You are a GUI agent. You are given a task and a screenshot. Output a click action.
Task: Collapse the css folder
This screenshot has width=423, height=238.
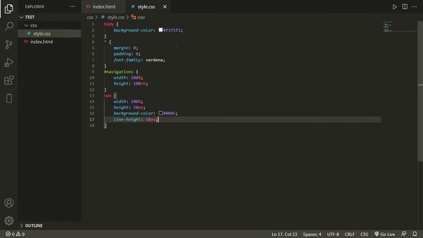(x=26, y=25)
